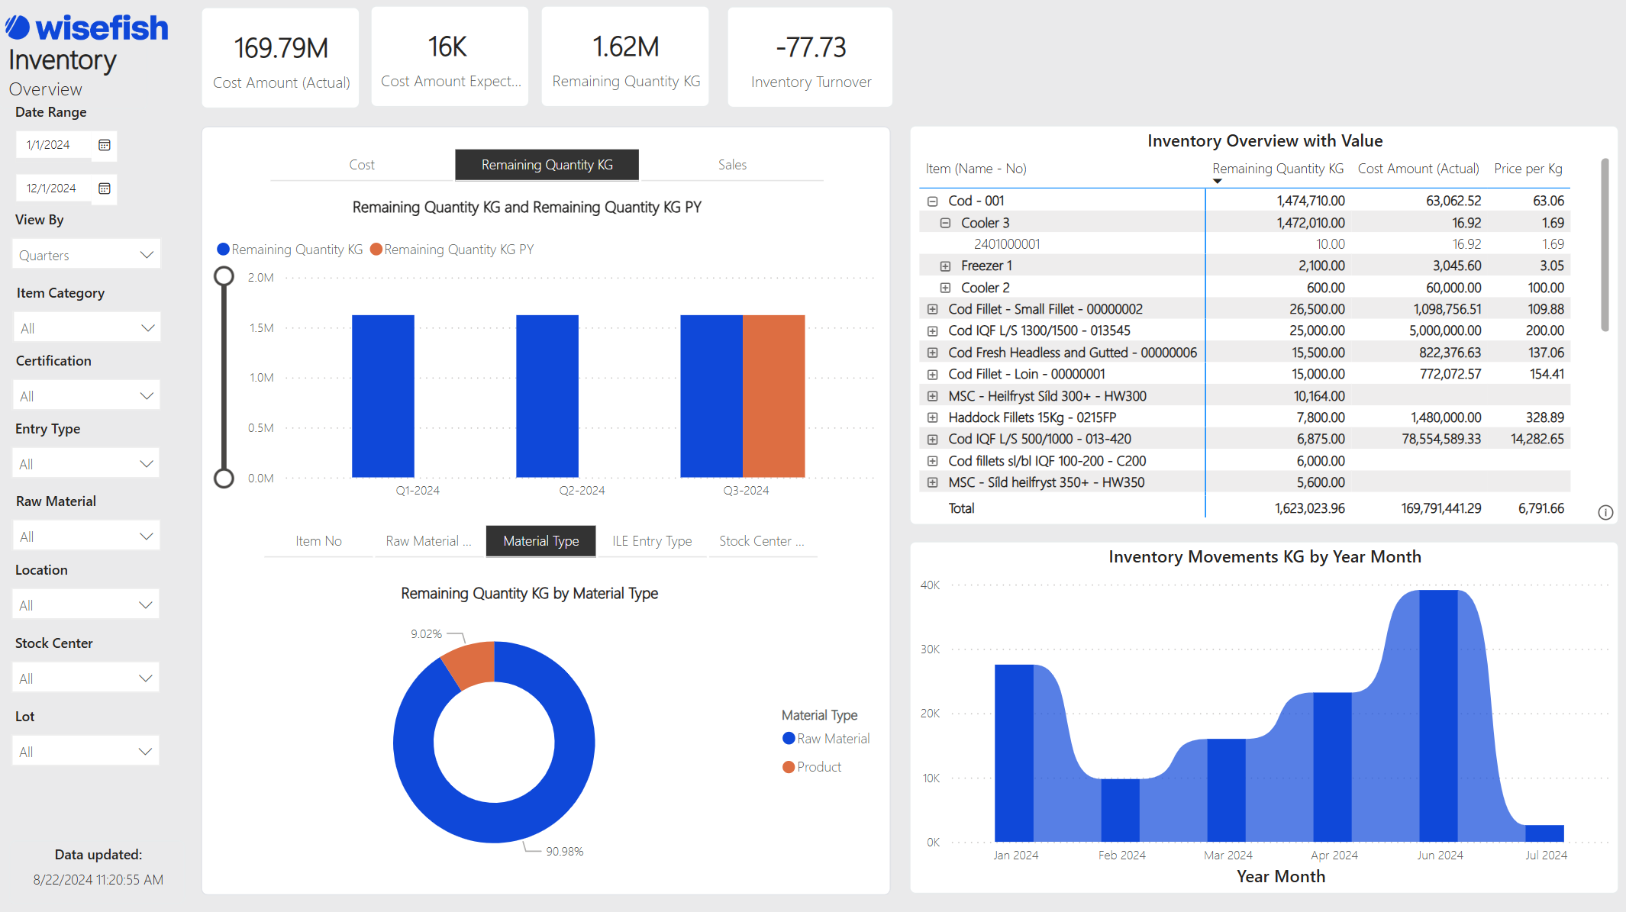1626x912 pixels.
Task: Open the Item Category dropdown
Action: [x=86, y=328]
